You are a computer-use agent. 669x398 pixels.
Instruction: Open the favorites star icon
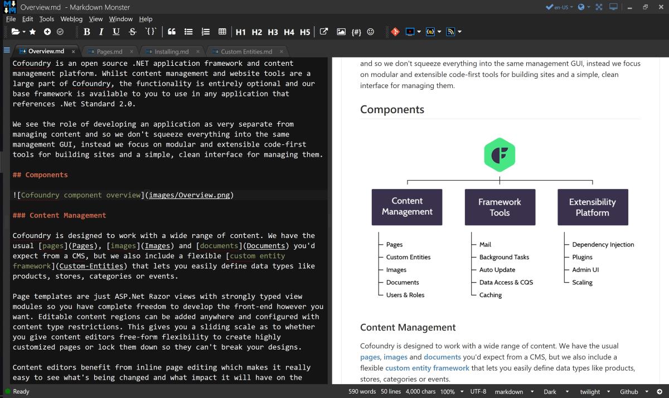coord(32,32)
